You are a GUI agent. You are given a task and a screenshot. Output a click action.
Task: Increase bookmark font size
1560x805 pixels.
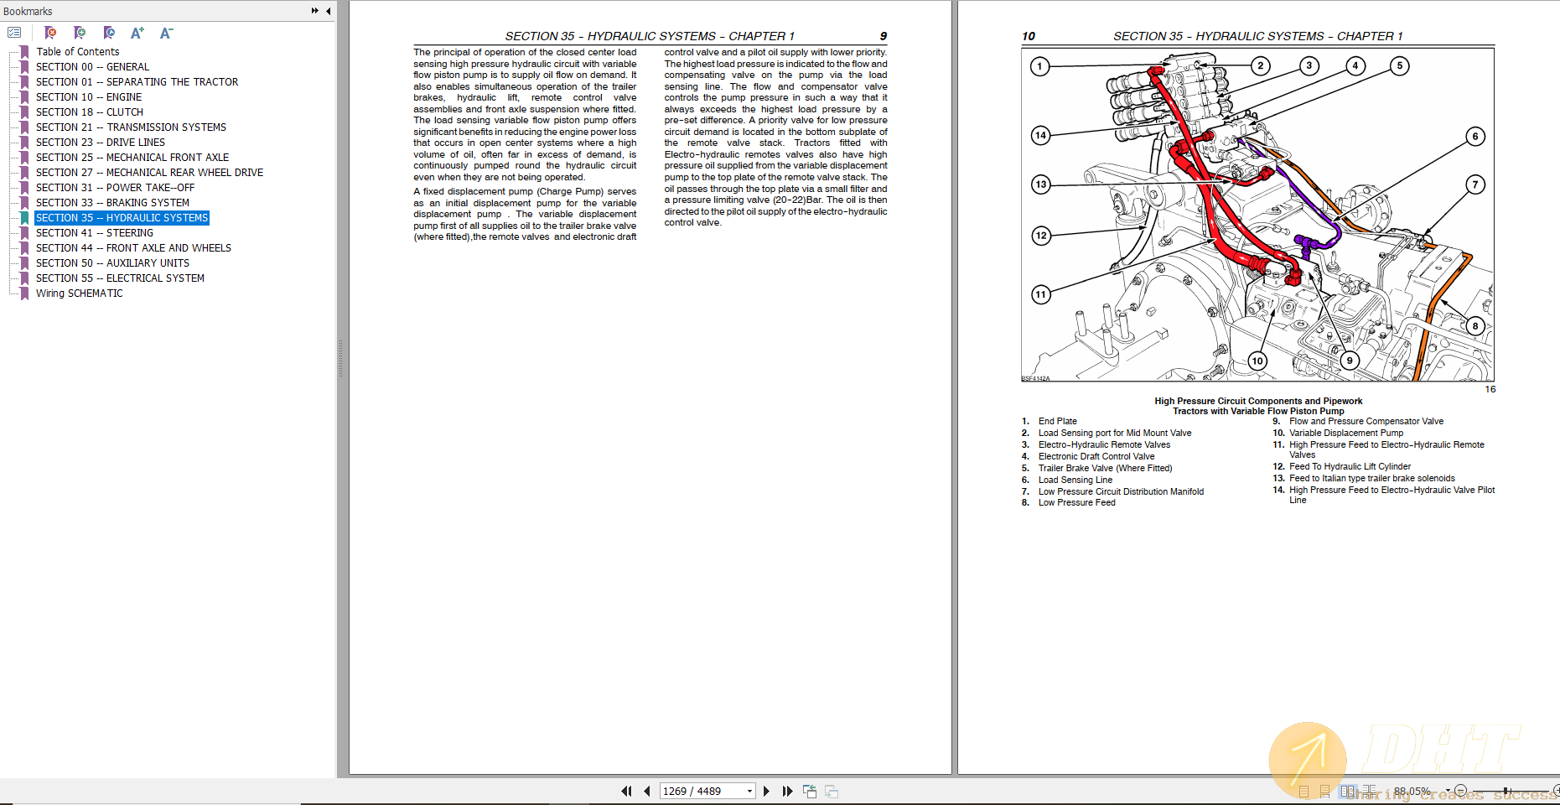pyautogui.click(x=137, y=33)
